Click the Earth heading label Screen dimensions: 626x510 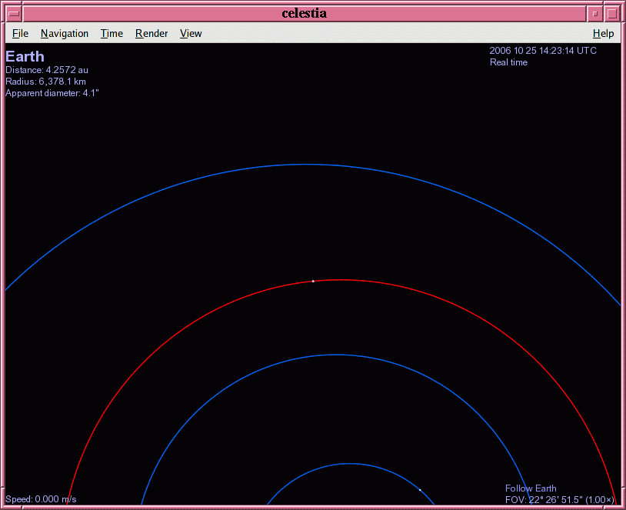click(25, 56)
